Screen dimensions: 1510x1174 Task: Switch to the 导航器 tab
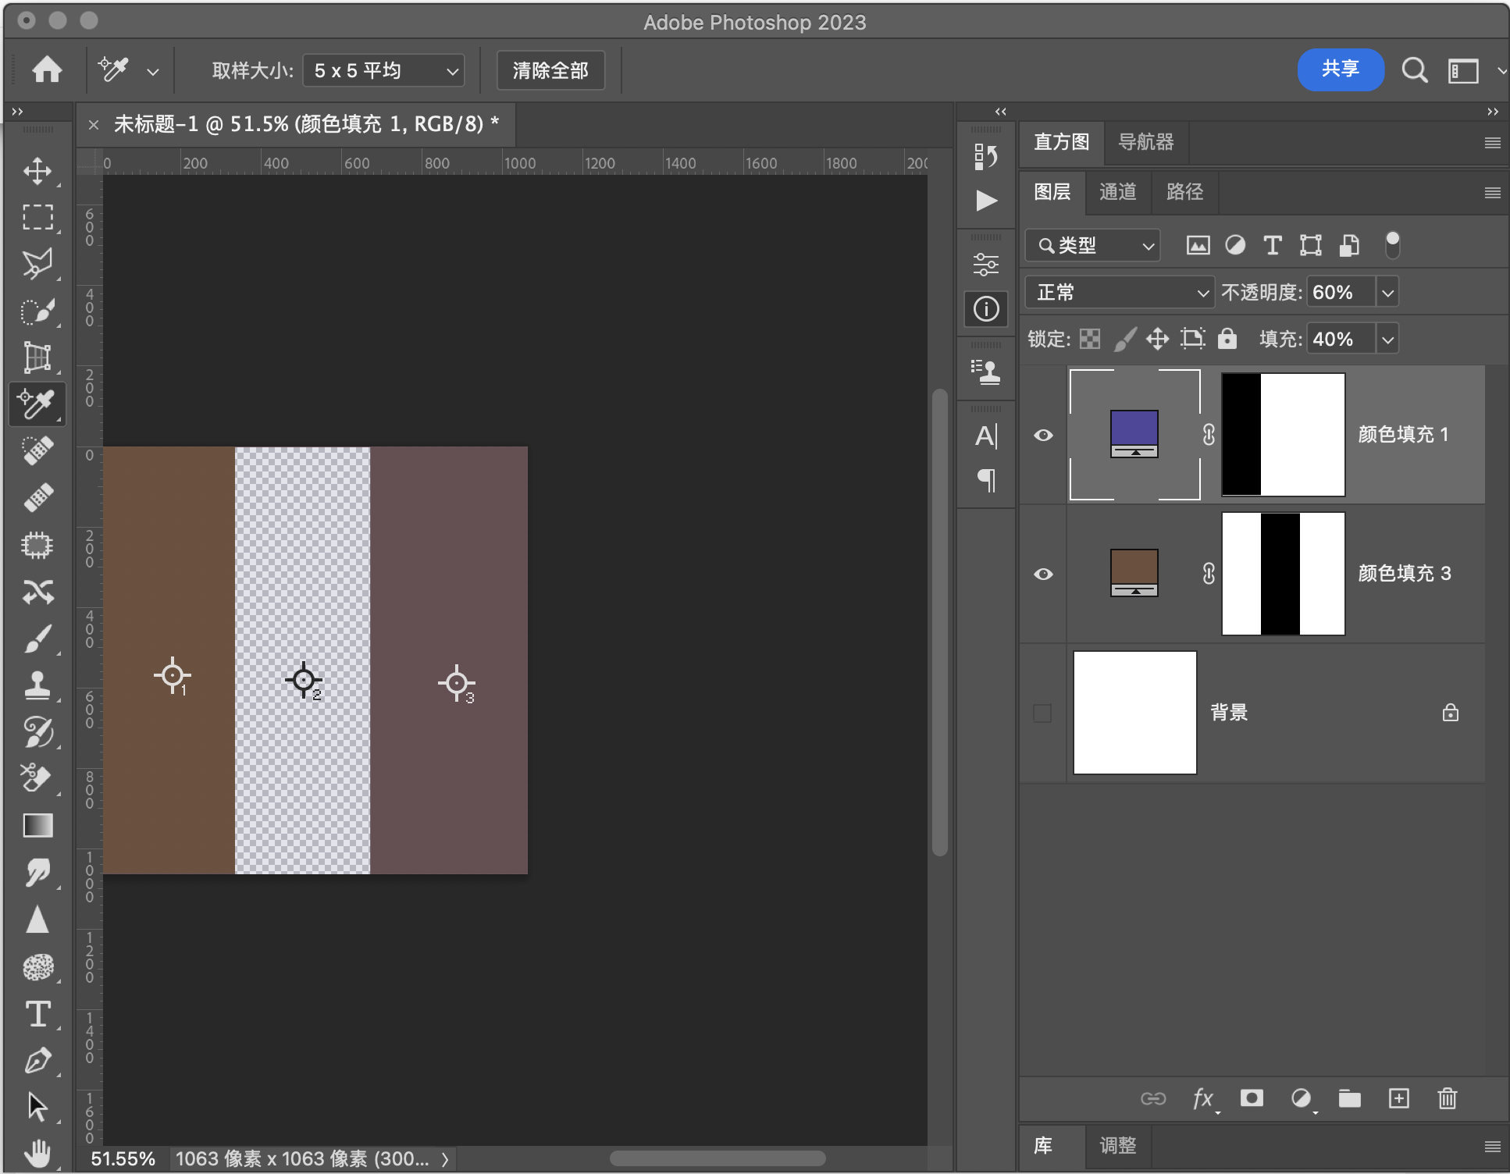point(1146,142)
